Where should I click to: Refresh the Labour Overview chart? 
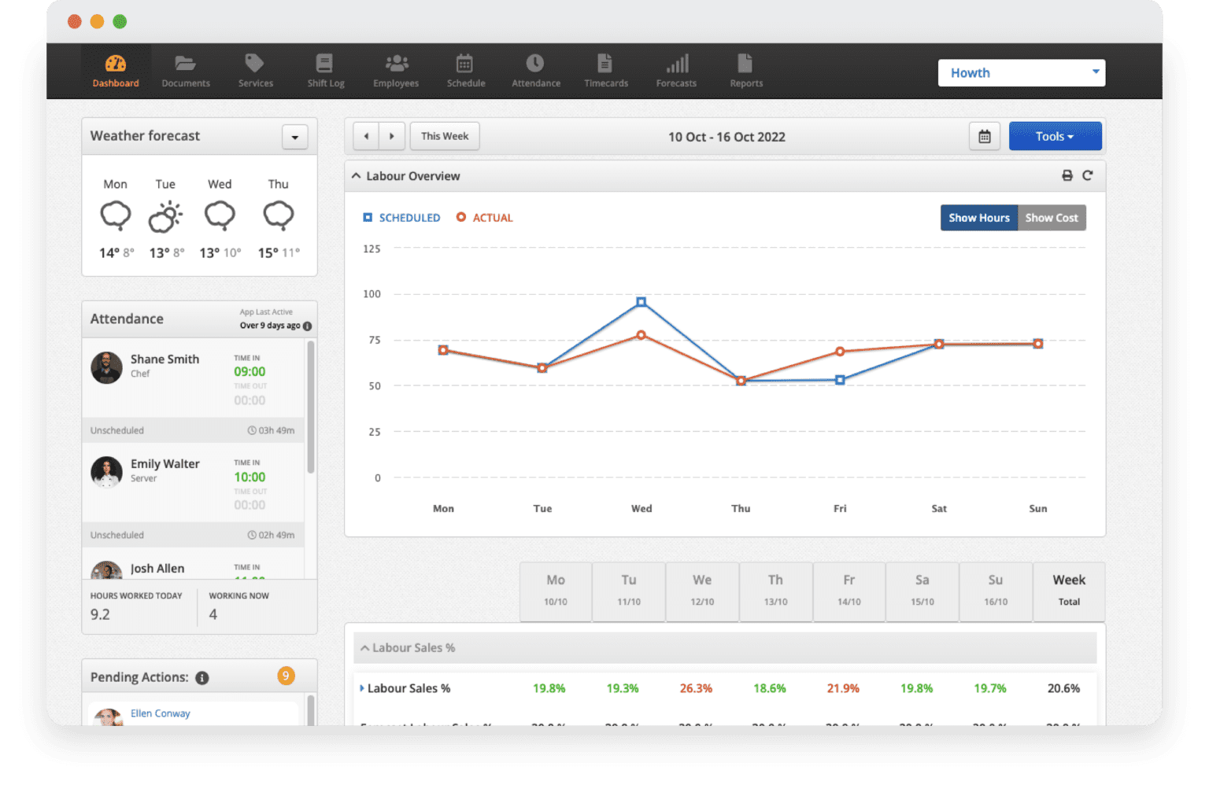1089,175
